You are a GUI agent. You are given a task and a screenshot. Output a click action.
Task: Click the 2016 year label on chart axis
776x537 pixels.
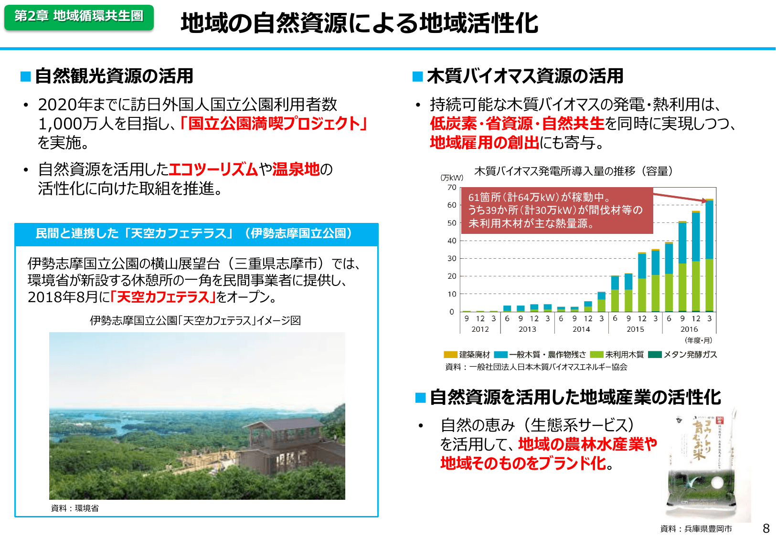[x=689, y=329]
